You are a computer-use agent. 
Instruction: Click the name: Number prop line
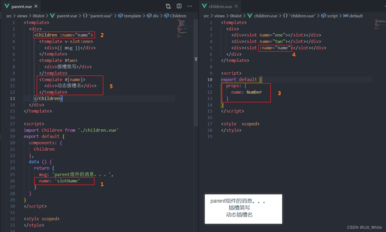247,92
